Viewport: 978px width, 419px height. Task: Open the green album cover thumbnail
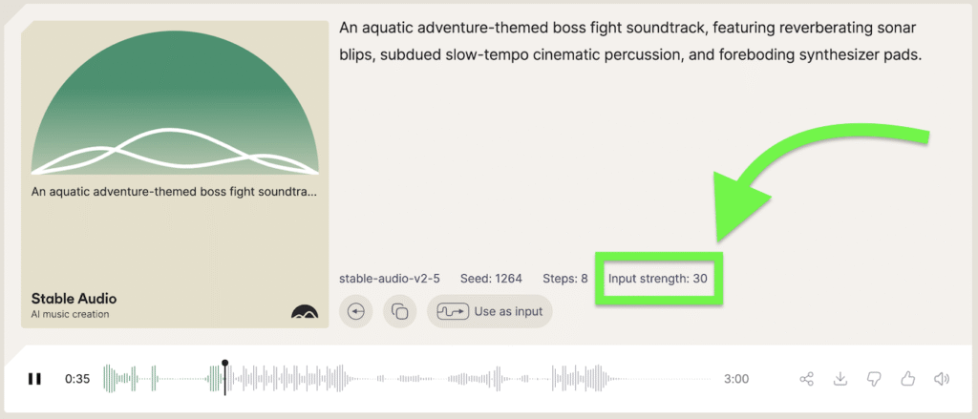coord(175,105)
